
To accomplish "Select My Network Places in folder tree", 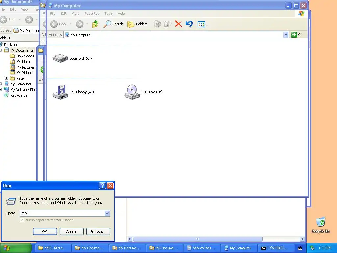I will (23, 90).
